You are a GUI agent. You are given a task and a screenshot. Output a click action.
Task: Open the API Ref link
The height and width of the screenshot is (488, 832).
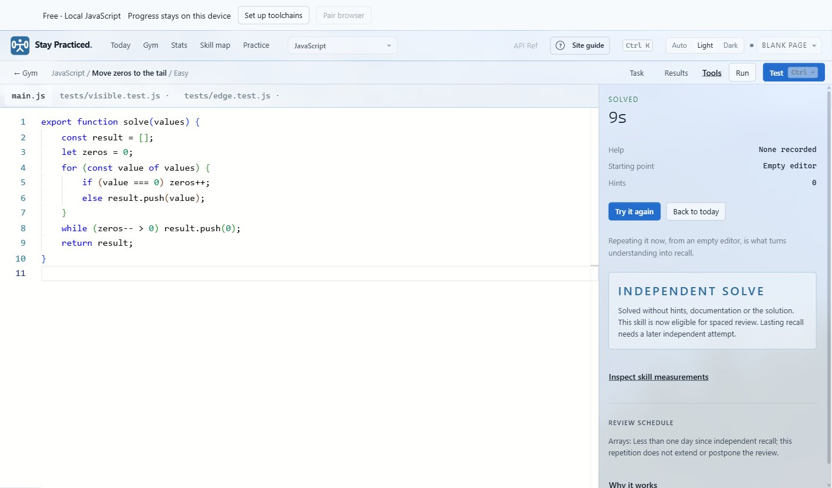526,45
